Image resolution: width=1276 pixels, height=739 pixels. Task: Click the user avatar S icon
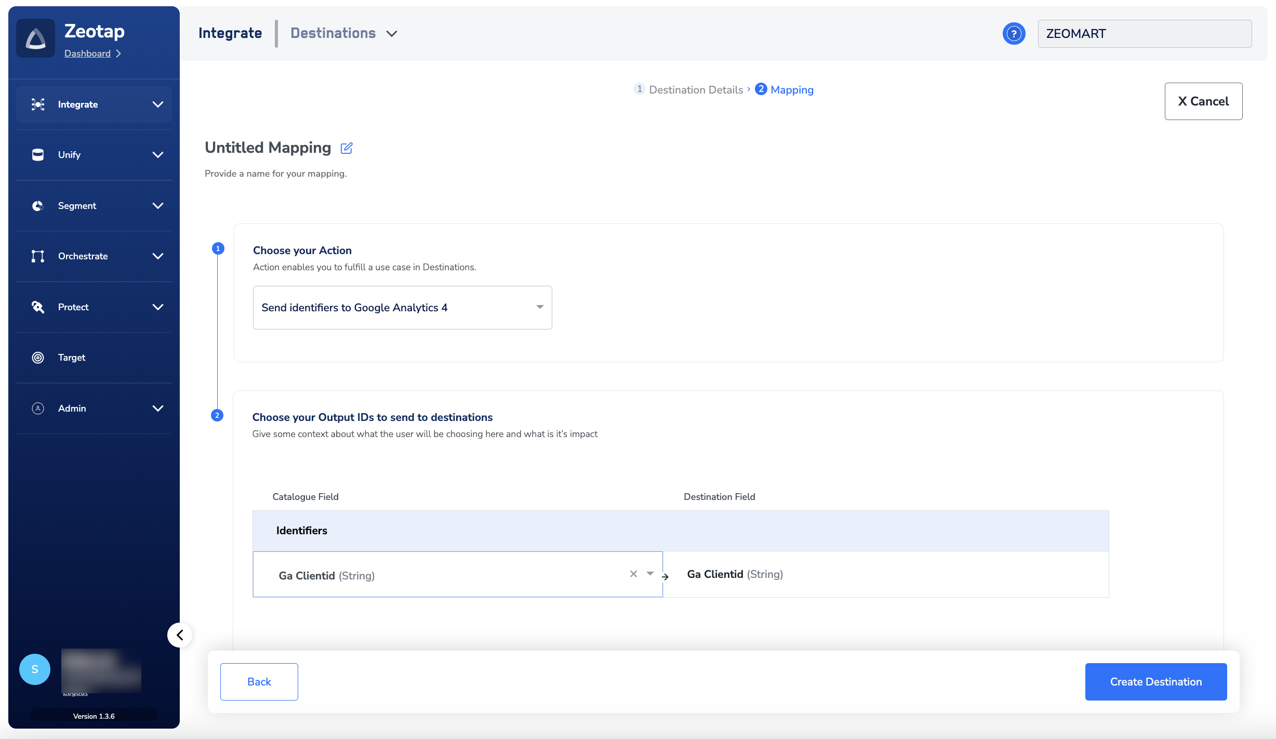tap(35, 669)
